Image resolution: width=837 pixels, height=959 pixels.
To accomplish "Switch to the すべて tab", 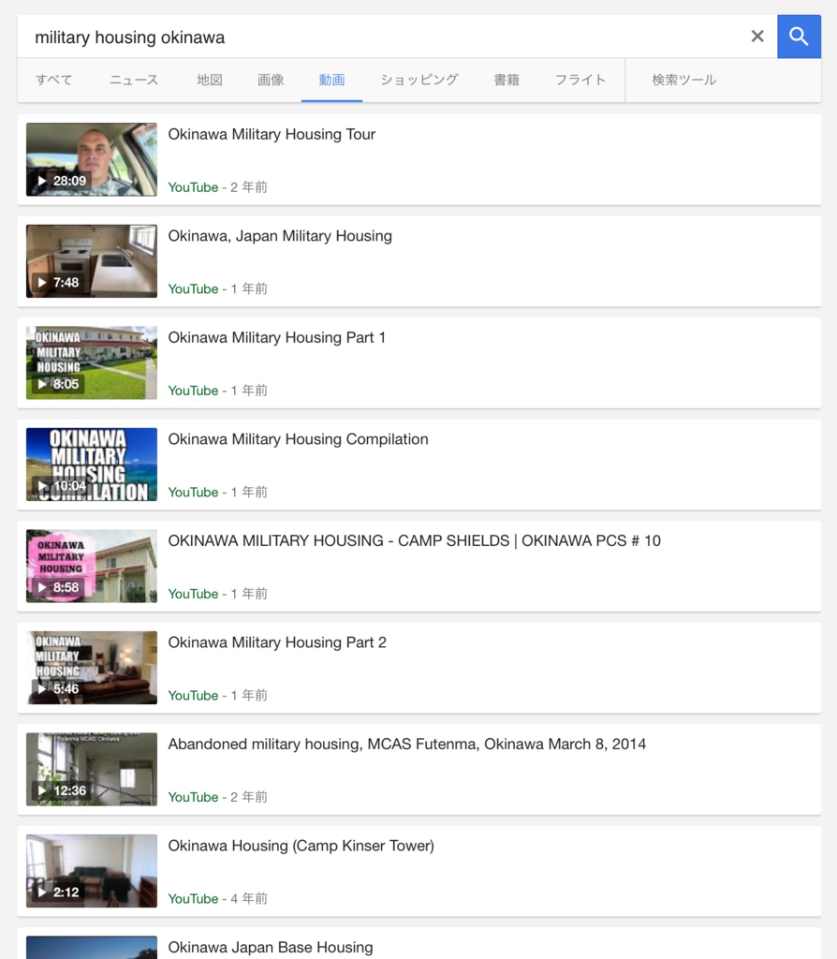I will (53, 81).
